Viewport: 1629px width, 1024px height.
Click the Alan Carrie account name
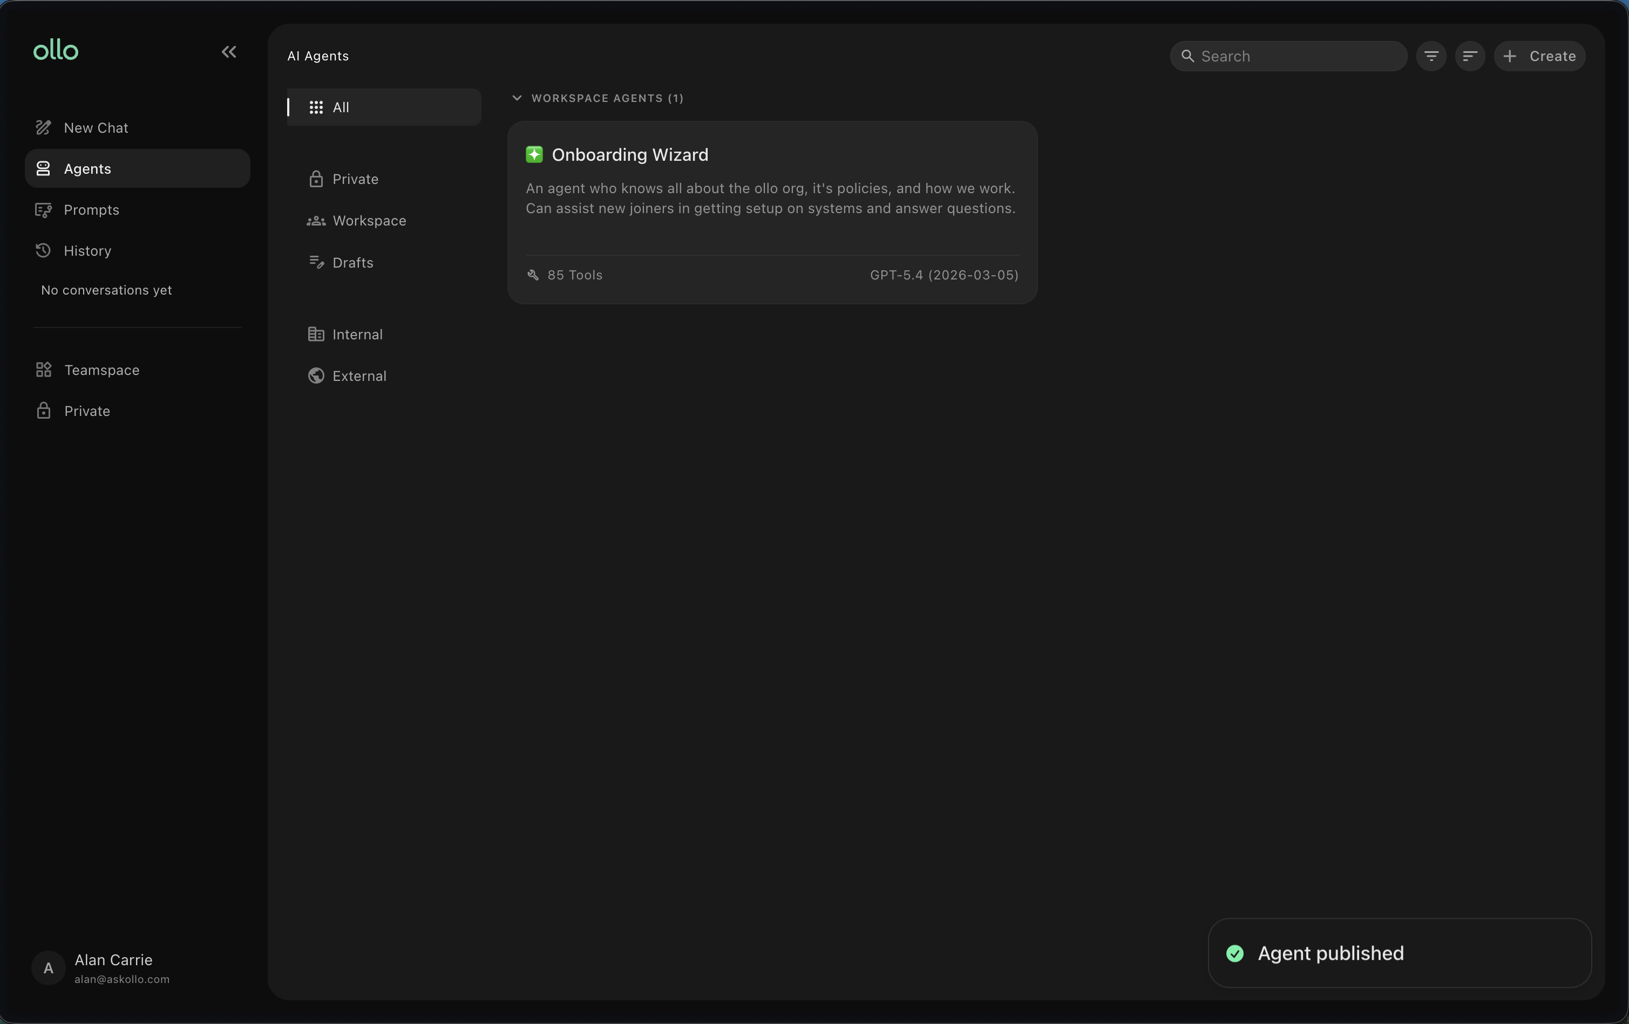(114, 960)
